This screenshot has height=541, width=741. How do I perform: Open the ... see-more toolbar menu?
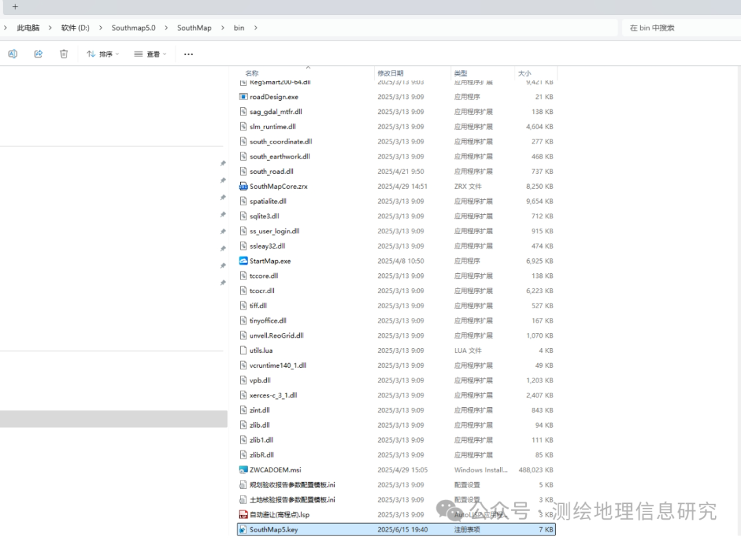[188, 53]
